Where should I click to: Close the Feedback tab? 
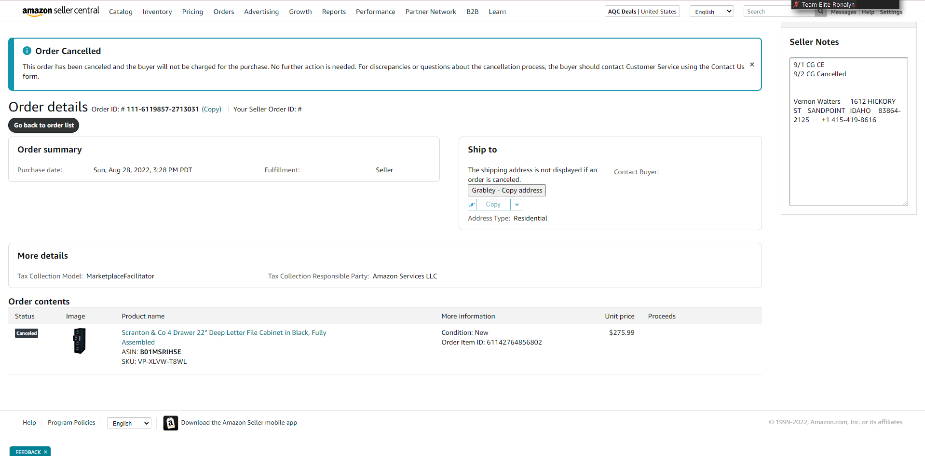(45, 452)
